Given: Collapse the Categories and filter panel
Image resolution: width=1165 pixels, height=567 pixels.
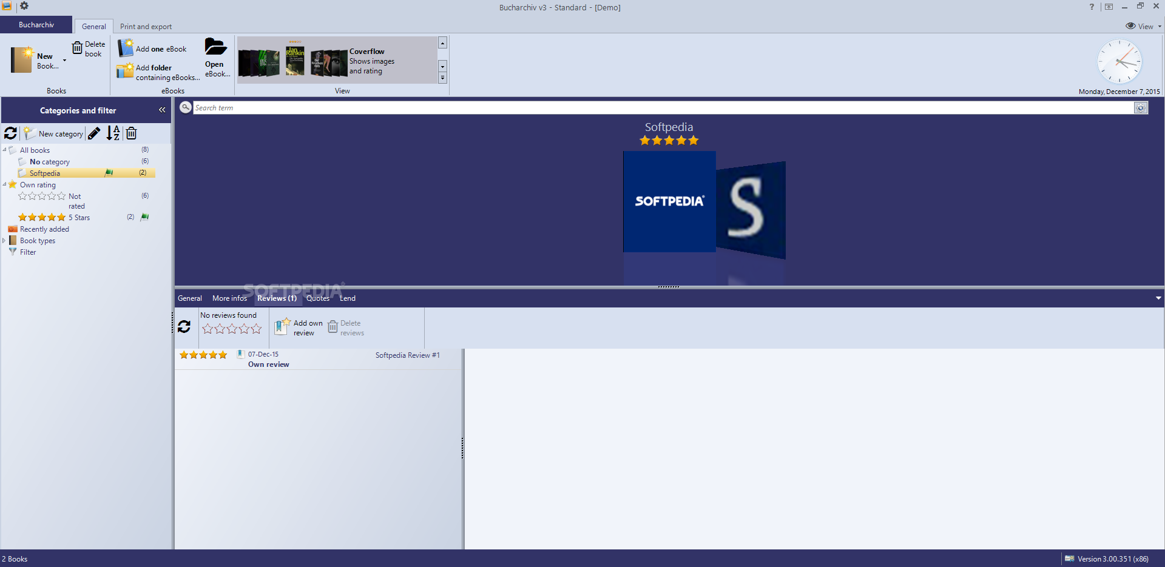Looking at the screenshot, I should (162, 110).
